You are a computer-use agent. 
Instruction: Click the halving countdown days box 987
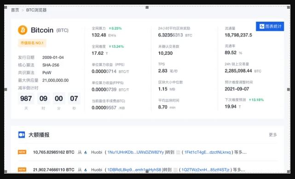click(x=26, y=98)
